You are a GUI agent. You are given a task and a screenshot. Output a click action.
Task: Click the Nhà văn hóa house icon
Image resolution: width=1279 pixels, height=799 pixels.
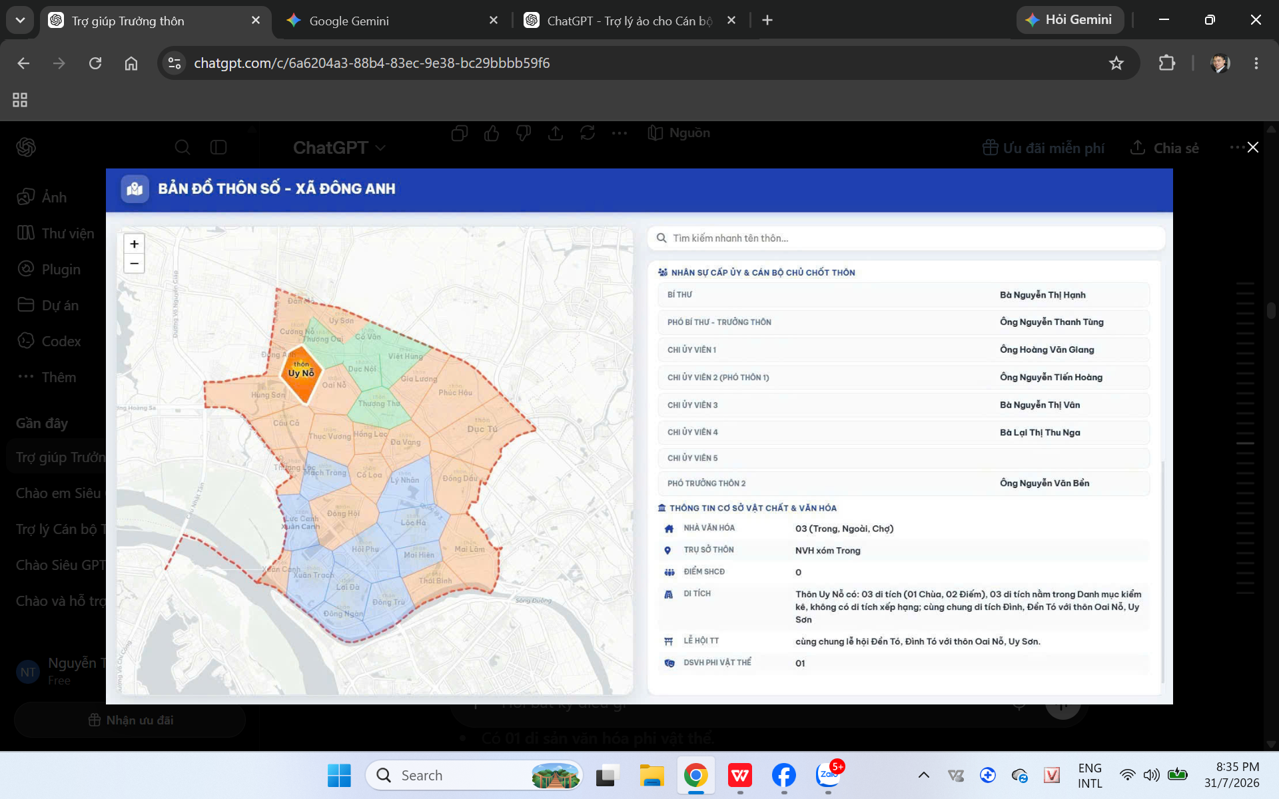pos(669,529)
